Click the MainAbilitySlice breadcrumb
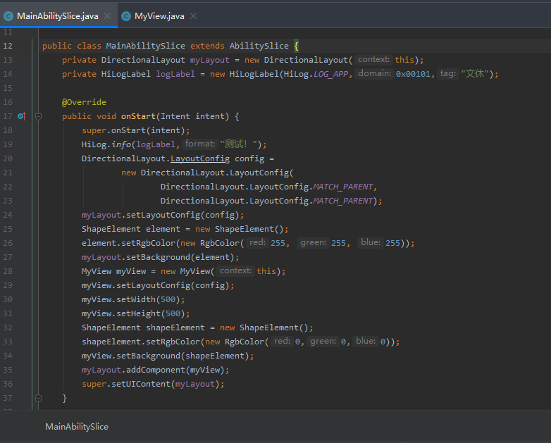This screenshot has height=443, width=551. pyautogui.click(x=77, y=427)
